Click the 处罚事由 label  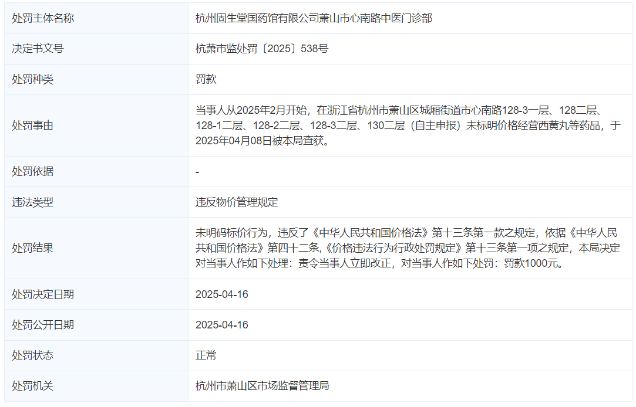point(32,126)
